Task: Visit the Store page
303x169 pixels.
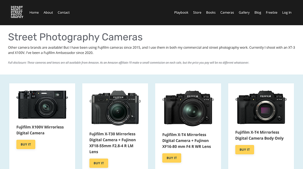Action: (x=197, y=13)
